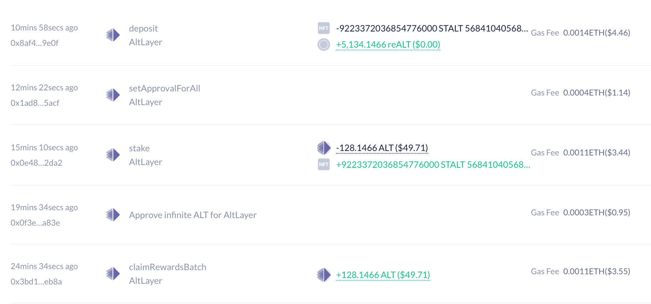Click AltLayer icon beside setApprovalForAll transaction

pos(113,95)
